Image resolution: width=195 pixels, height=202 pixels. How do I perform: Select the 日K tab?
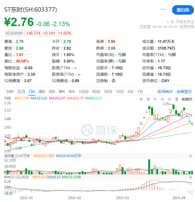tap(32, 91)
